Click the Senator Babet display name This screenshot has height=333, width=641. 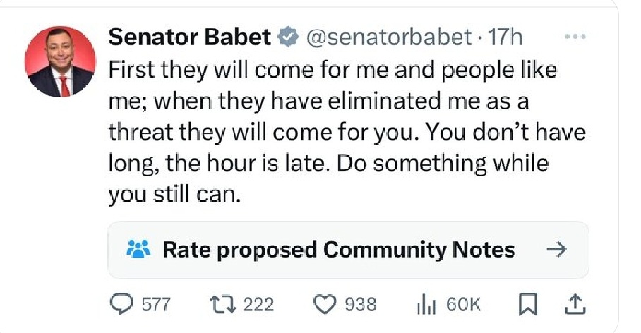click(189, 38)
